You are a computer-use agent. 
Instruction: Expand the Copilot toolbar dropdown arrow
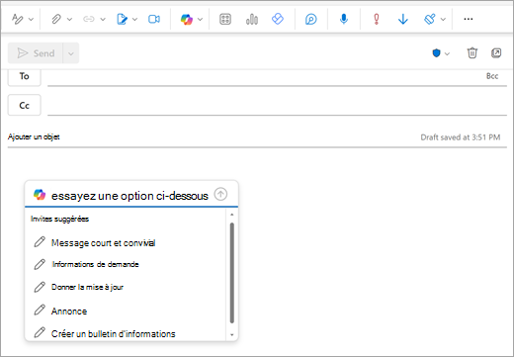click(x=200, y=20)
